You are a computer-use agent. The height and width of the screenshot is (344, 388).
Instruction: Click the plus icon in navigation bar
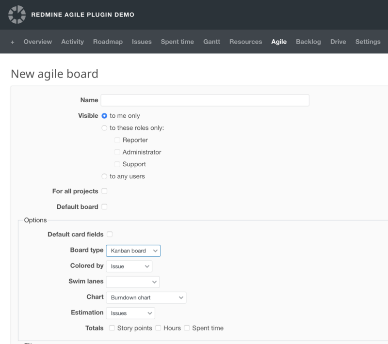(13, 42)
